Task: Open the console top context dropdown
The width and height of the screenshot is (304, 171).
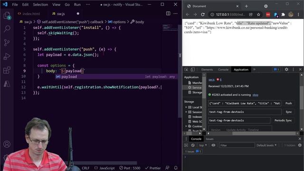Action: pyautogui.click(x=203, y=145)
